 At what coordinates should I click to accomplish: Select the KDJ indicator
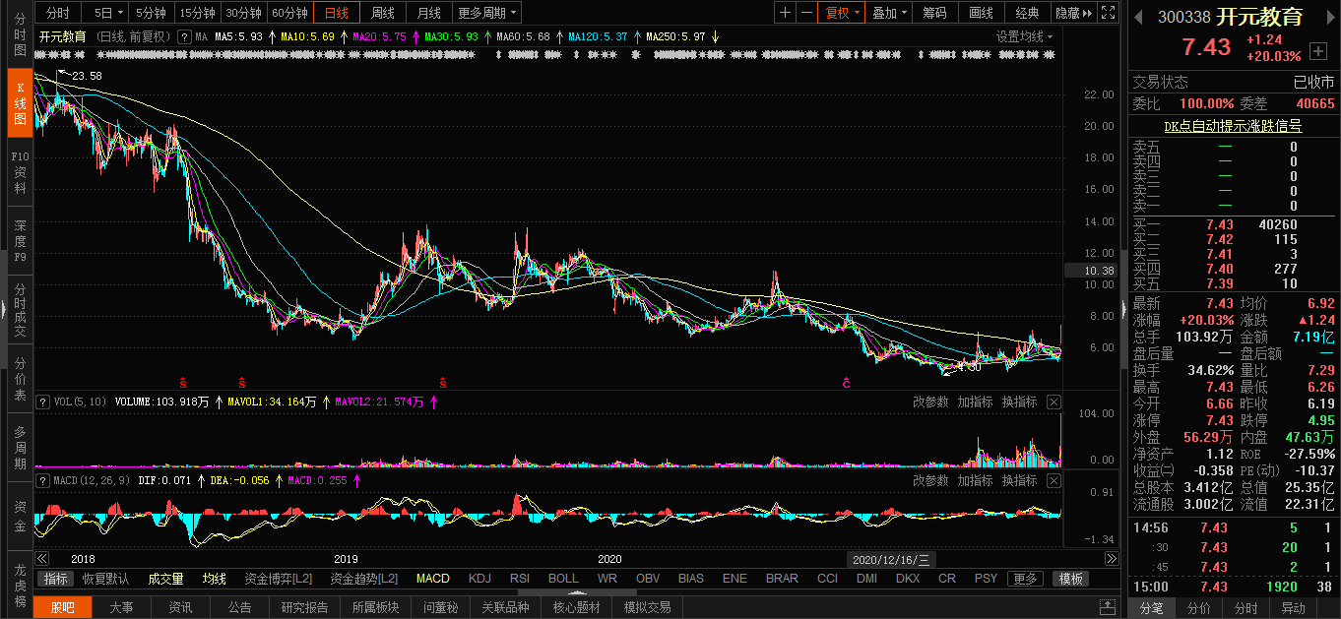tap(479, 579)
